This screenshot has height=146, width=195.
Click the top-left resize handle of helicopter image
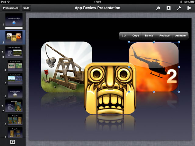[129, 42]
